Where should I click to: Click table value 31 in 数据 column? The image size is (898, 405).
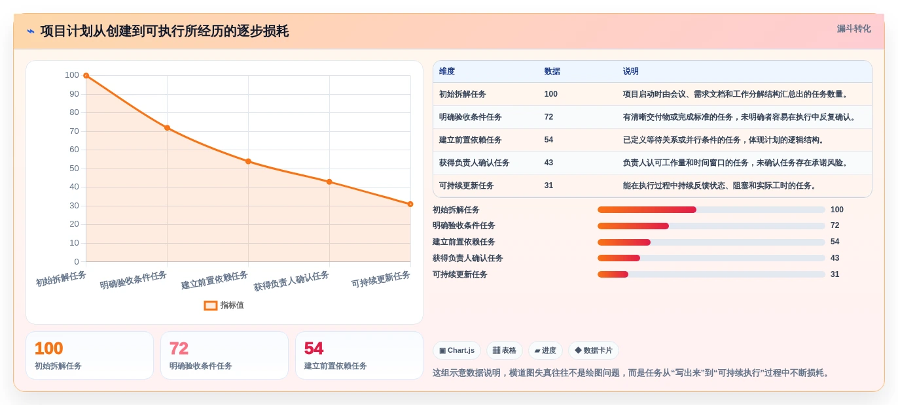548,186
